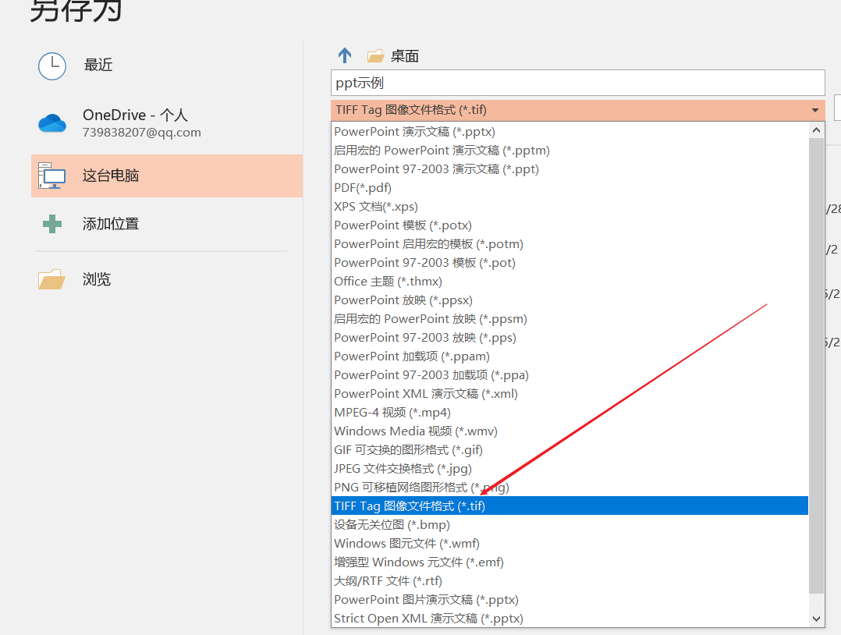The width and height of the screenshot is (841, 635).
Task: Choose GIF 可交换的图形格式 (*.gif)
Action: [x=570, y=450]
